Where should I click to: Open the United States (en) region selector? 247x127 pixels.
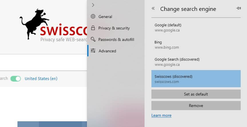pos(41,79)
